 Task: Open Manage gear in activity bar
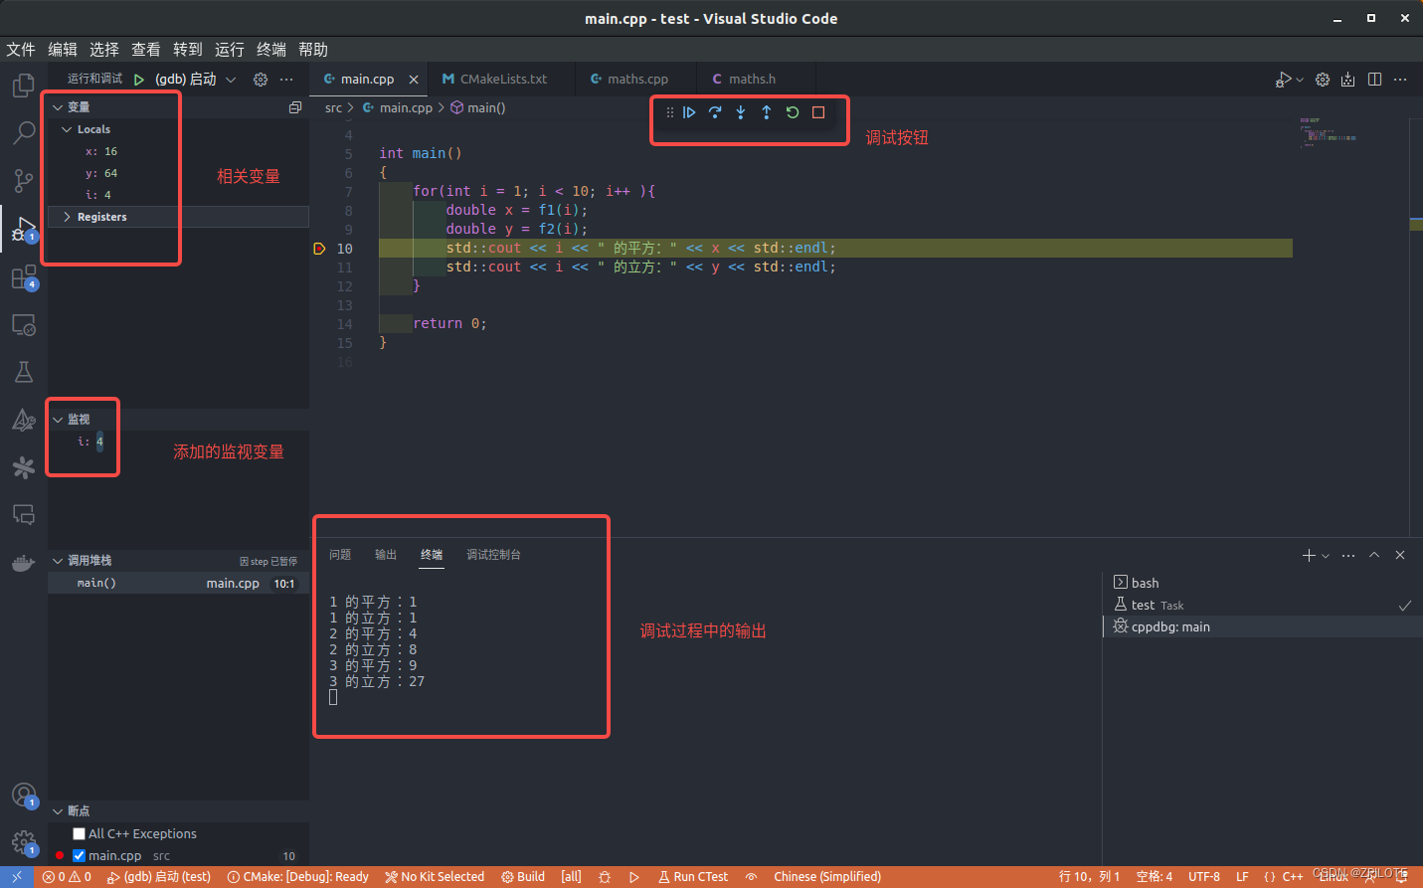coord(24,843)
